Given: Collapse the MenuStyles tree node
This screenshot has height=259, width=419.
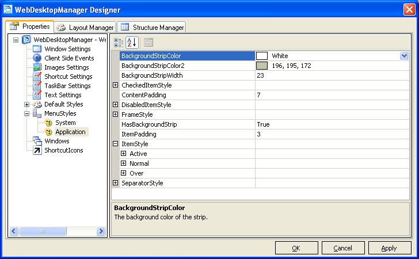Looking at the screenshot, I should pos(26,113).
